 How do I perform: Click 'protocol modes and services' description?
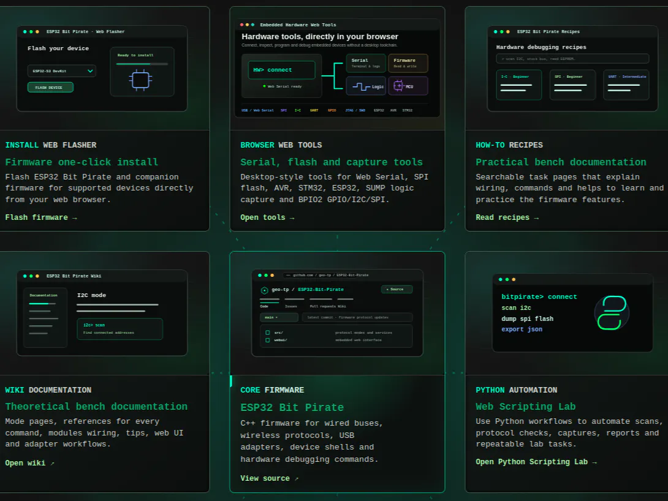coord(363,333)
